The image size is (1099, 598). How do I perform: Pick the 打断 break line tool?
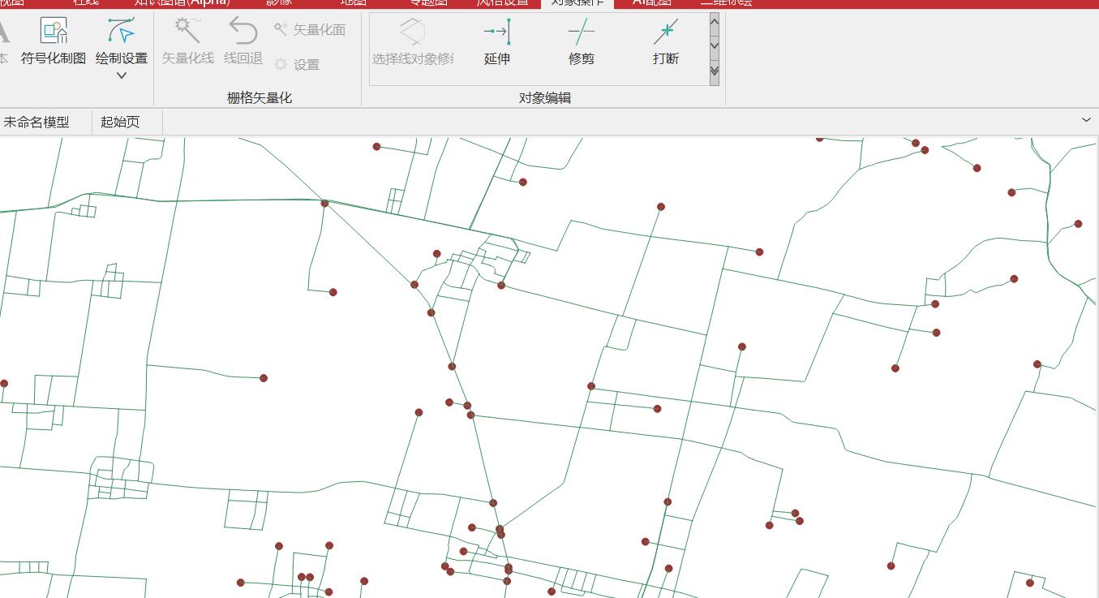click(x=665, y=42)
